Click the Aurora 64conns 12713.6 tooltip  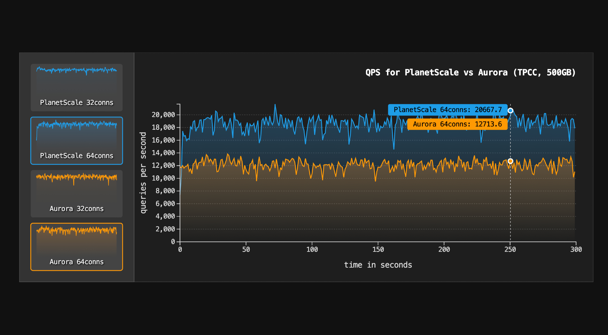457,124
